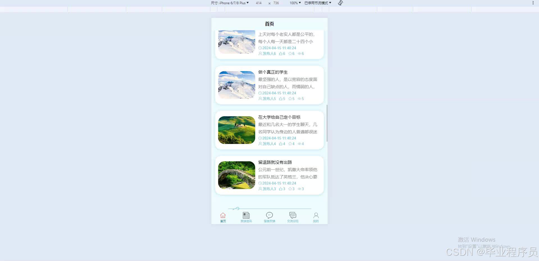Image resolution: width=539 pixels, height=261 pixels.
Task: Open the 已停用节流模式 throttling dropdown
Action: pyautogui.click(x=318, y=3)
